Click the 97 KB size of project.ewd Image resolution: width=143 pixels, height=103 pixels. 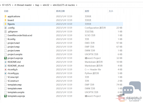coord(119,43)
